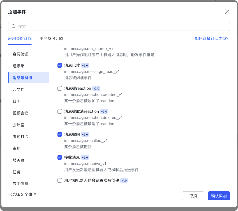Open 视频会议 event category
Viewport: 238px width, 211px height.
coord(20,113)
